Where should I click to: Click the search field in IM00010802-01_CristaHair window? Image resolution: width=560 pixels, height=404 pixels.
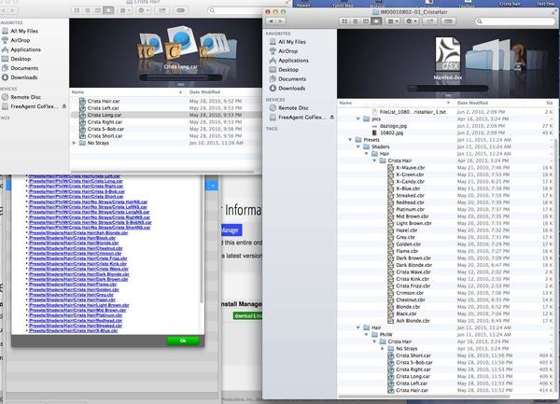[x=515, y=21]
